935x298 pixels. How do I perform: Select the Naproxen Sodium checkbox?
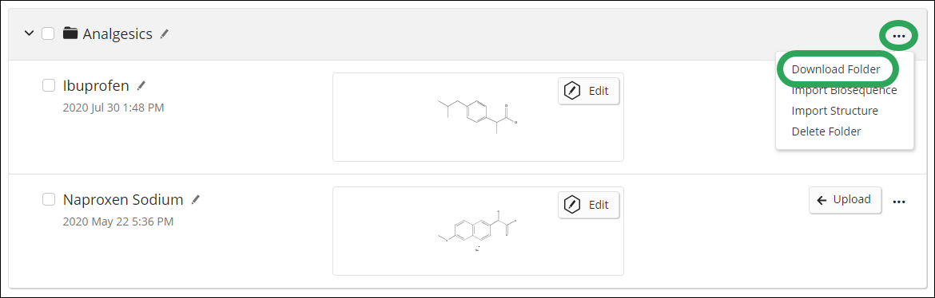click(x=49, y=200)
